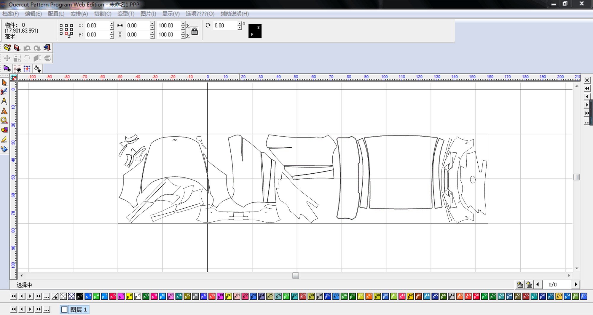Toggle grid visibility eye button

click(x=17, y=69)
